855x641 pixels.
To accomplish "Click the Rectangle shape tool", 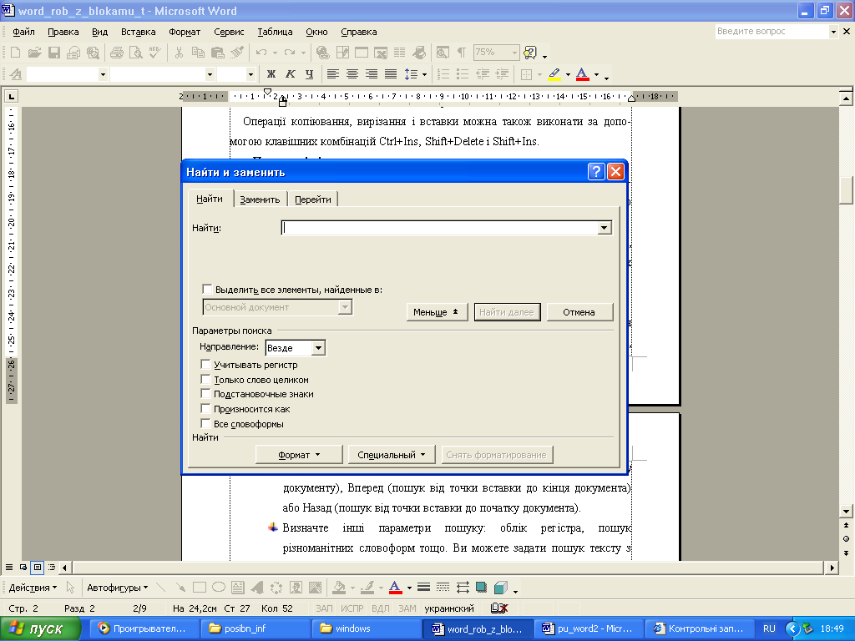I will (200, 587).
